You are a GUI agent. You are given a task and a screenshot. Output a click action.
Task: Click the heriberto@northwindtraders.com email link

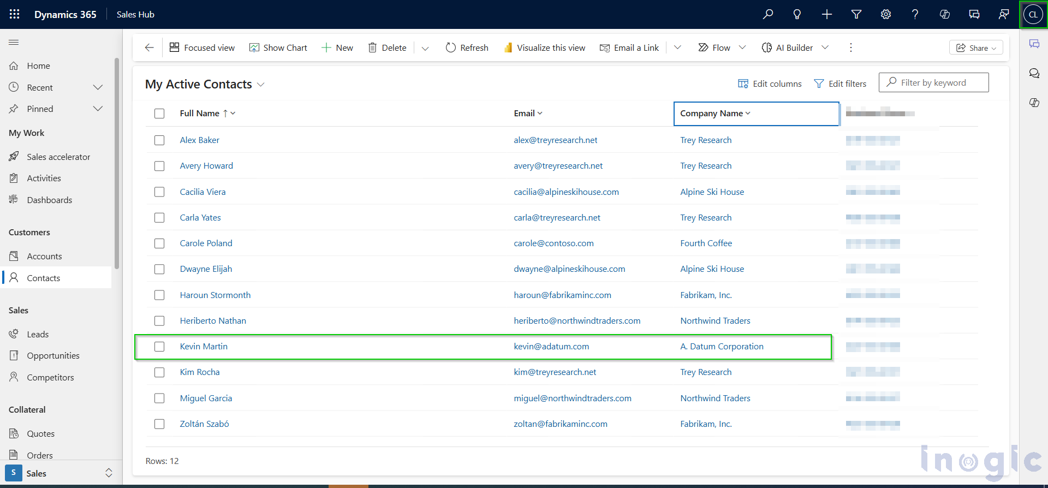(577, 321)
